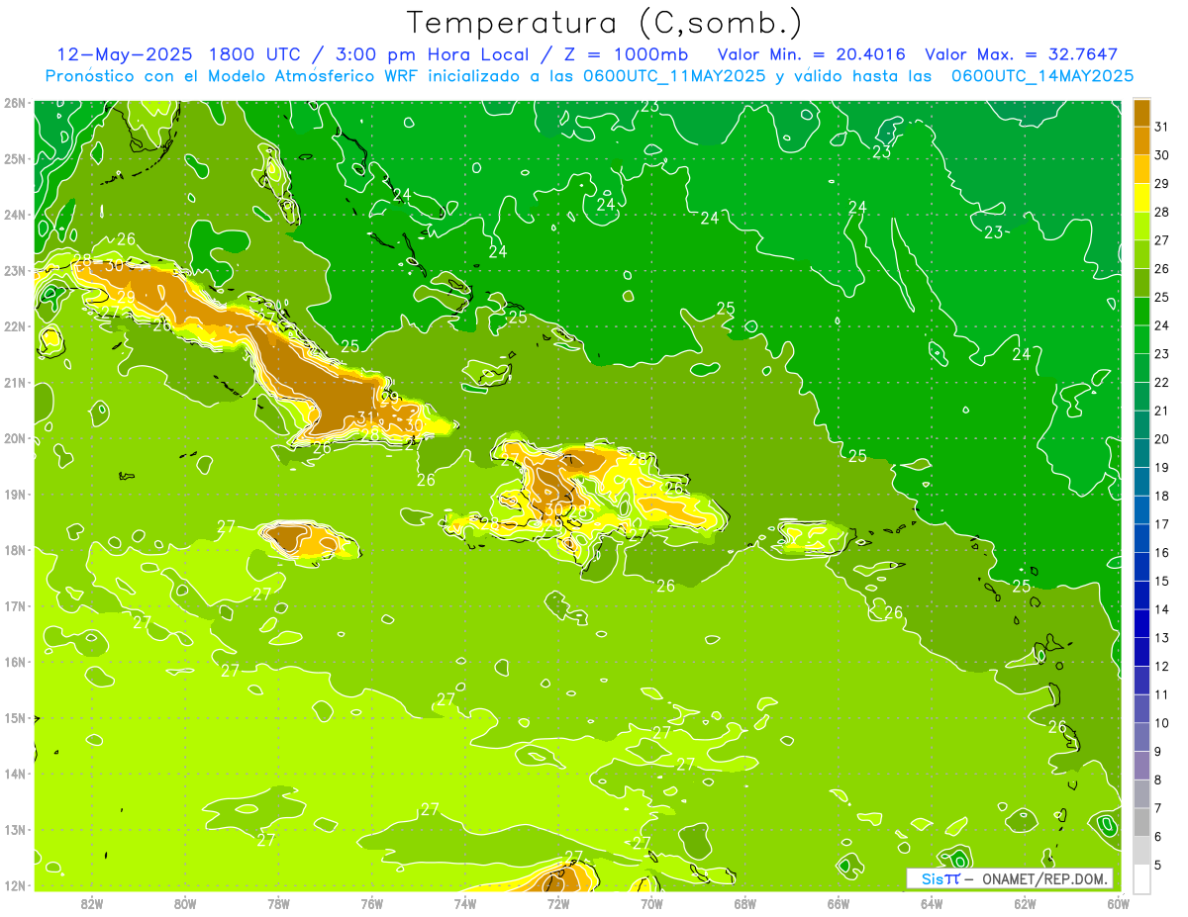
Task: Click the "80W" longitude axis label
Action: click(x=185, y=903)
